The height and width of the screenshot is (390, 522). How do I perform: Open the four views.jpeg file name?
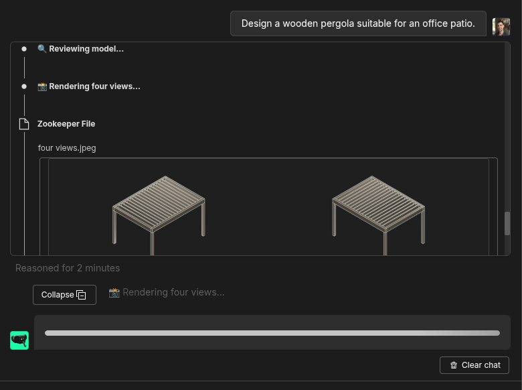click(67, 148)
